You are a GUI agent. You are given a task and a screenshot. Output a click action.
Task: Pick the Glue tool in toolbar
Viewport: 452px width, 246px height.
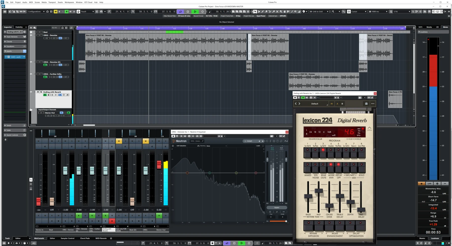(273, 12)
